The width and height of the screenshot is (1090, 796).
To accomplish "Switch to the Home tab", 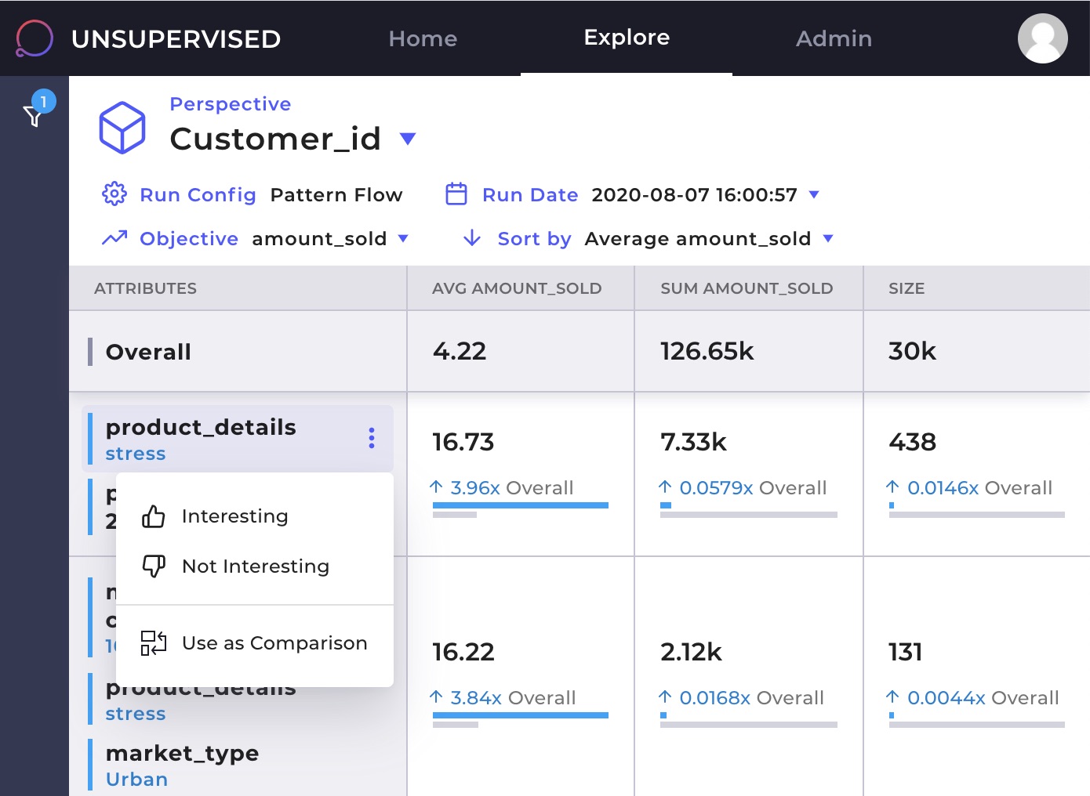I will [x=423, y=38].
